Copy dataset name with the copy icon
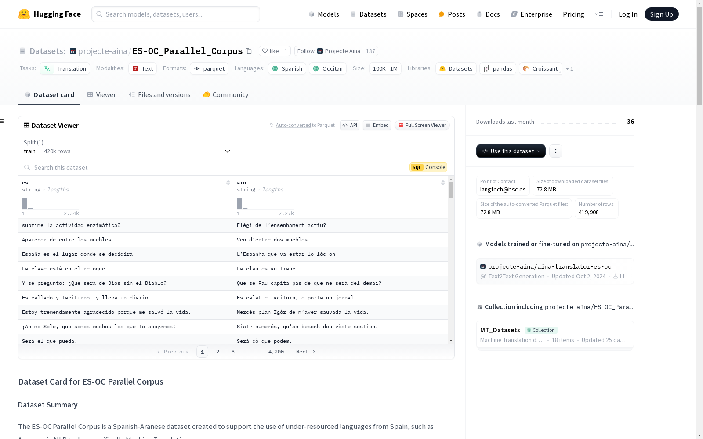 pyautogui.click(x=249, y=51)
